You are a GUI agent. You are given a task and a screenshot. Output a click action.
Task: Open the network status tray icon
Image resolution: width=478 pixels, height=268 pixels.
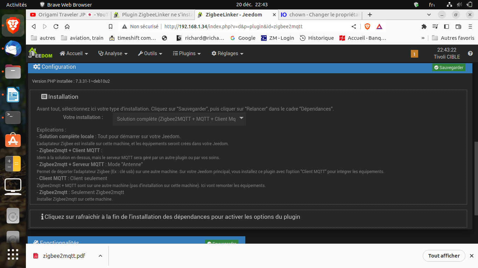click(450, 5)
